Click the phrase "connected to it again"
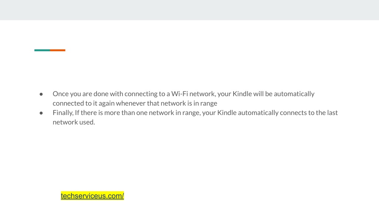The image size is (379, 213). click(84, 104)
